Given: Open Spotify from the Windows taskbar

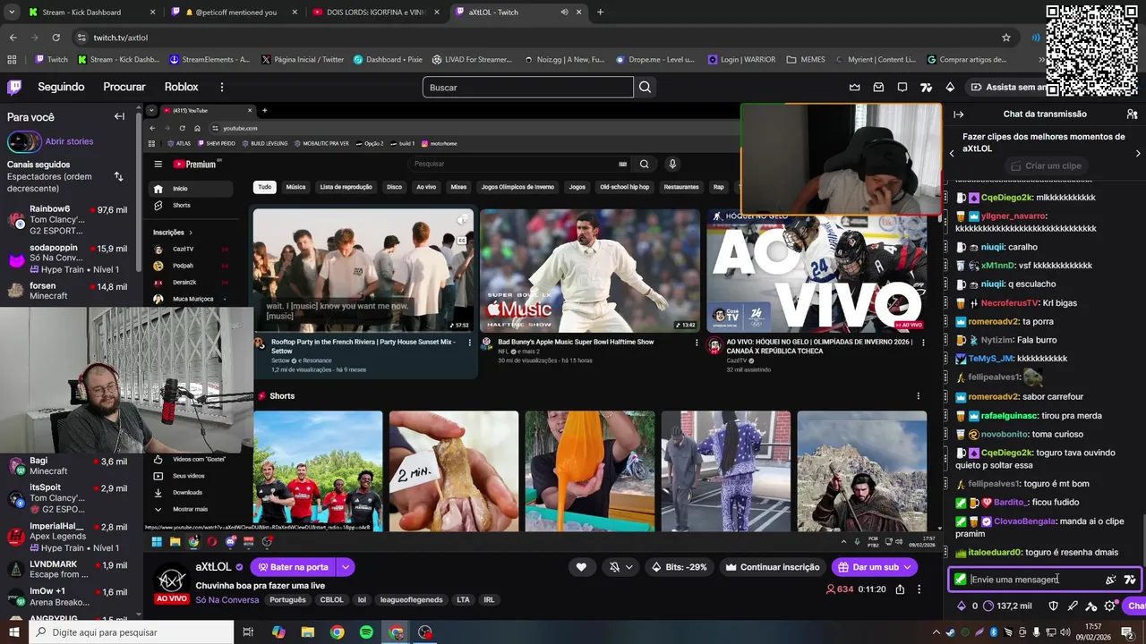Looking at the screenshot, I should [366, 632].
